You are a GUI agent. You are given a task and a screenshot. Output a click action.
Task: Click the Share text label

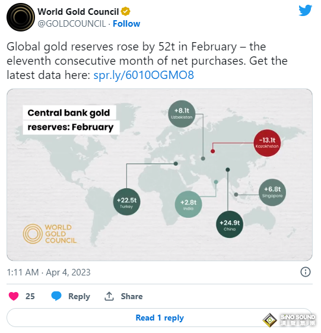click(132, 296)
